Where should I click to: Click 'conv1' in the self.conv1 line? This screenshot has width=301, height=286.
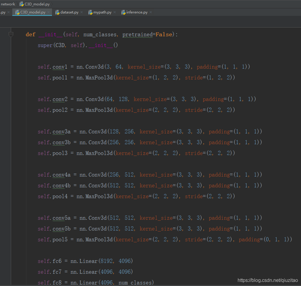(x=60, y=67)
